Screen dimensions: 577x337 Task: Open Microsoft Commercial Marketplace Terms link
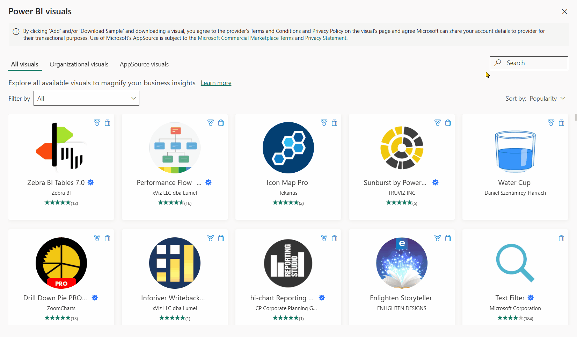(246, 38)
